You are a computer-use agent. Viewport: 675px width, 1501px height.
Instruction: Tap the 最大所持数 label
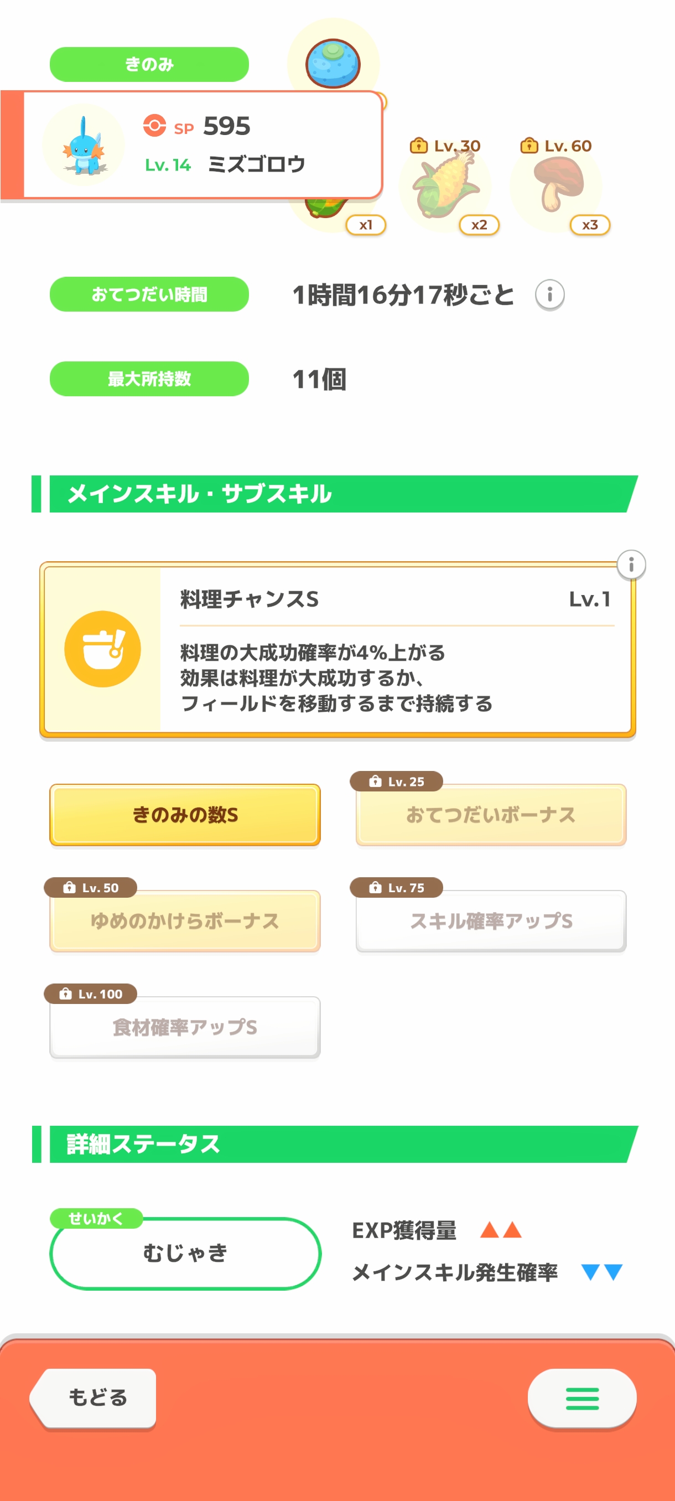click(149, 379)
